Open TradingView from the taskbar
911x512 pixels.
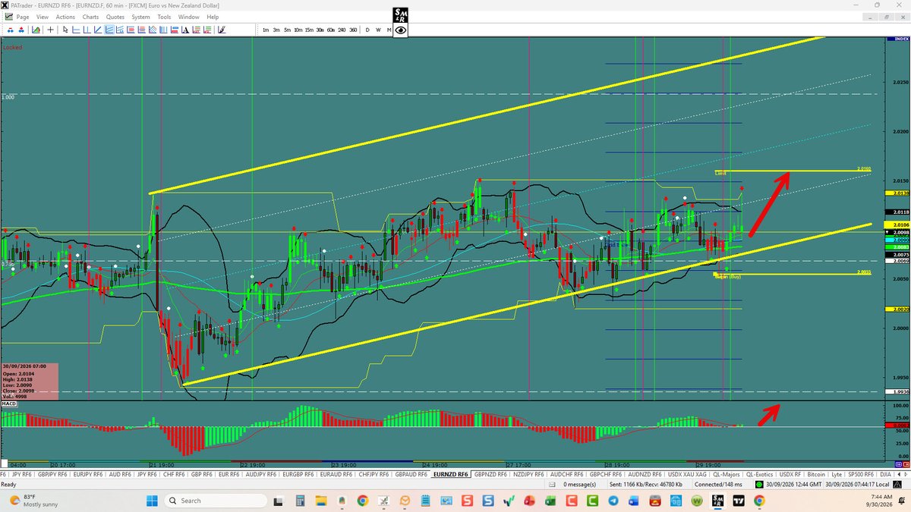tap(739, 501)
